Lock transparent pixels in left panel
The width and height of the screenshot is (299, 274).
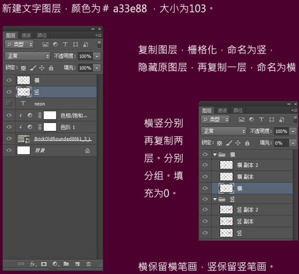(x=23, y=68)
